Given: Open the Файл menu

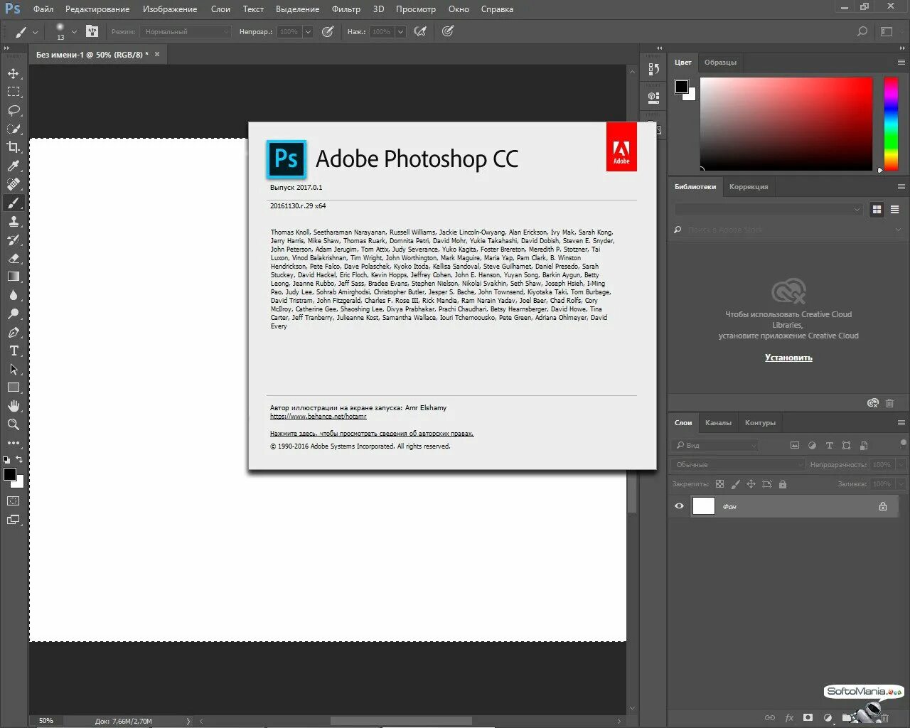Looking at the screenshot, I should pos(43,9).
